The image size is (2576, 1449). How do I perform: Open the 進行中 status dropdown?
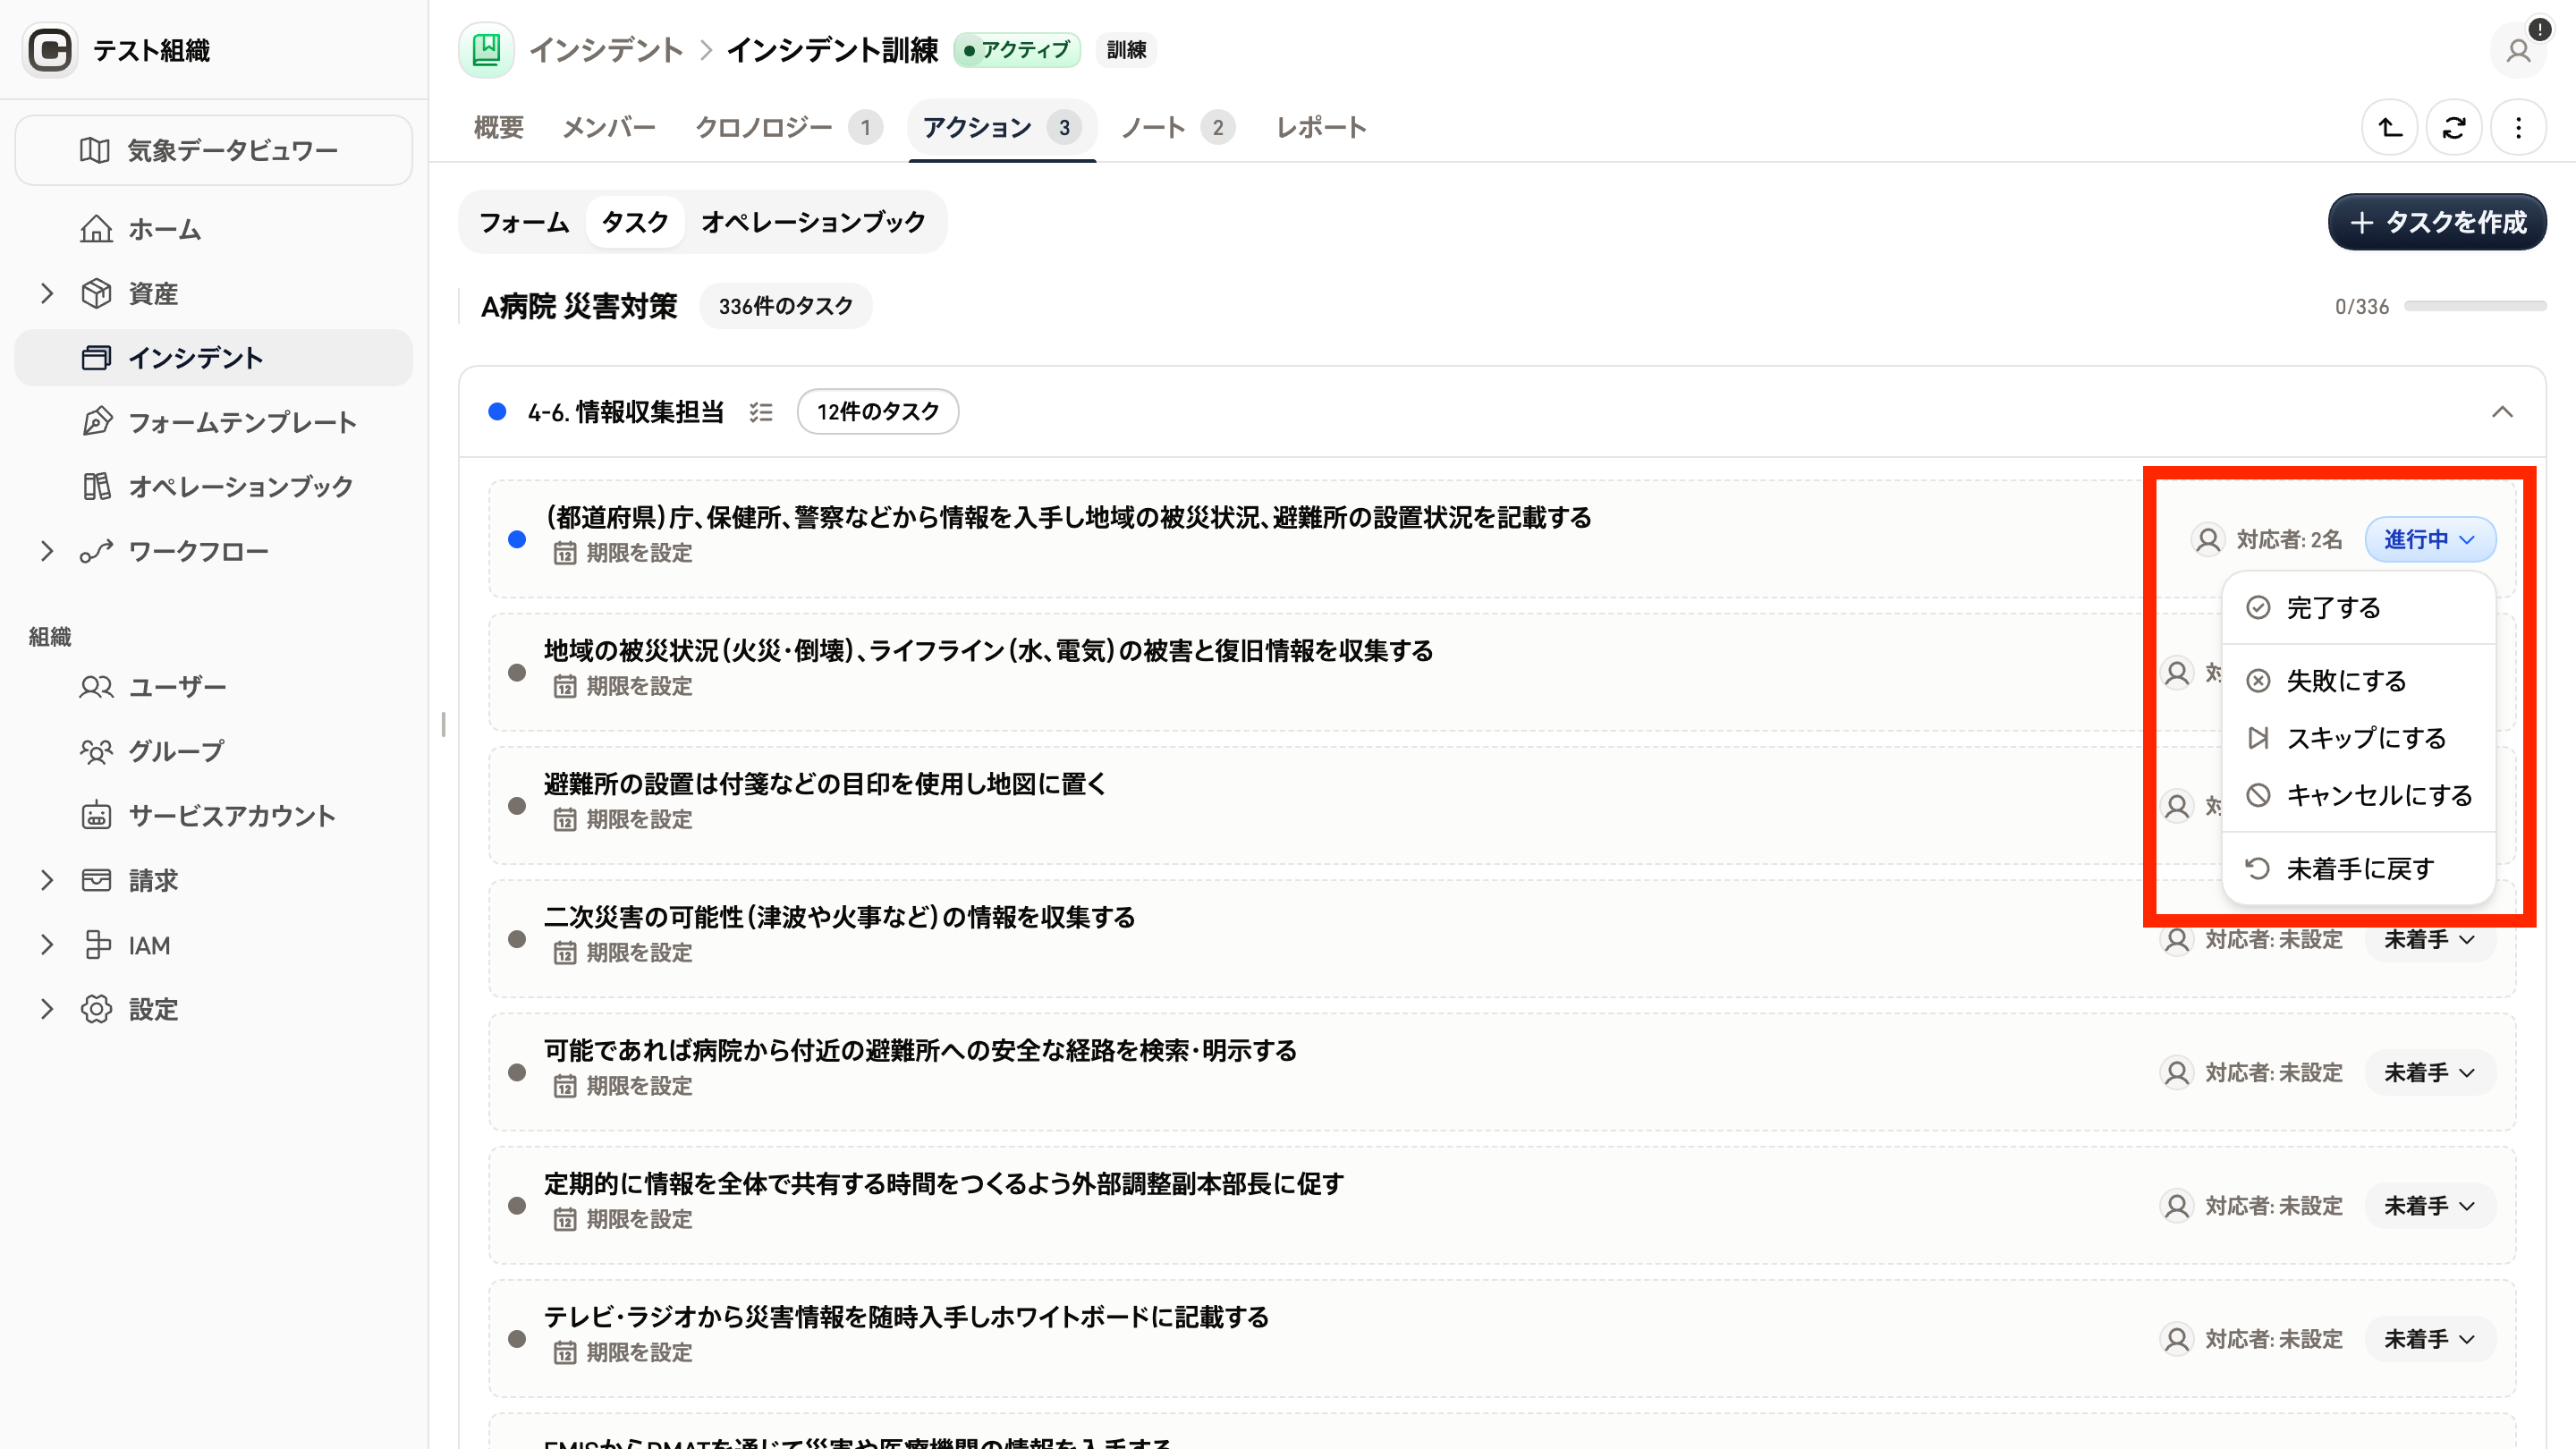[2430, 539]
